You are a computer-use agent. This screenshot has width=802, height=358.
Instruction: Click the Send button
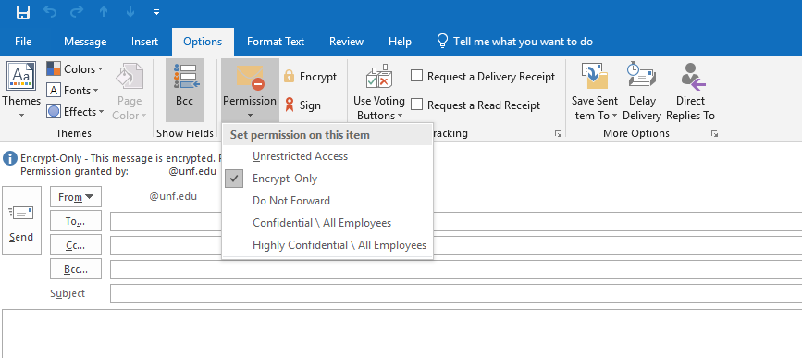click(x=21, y=220)
